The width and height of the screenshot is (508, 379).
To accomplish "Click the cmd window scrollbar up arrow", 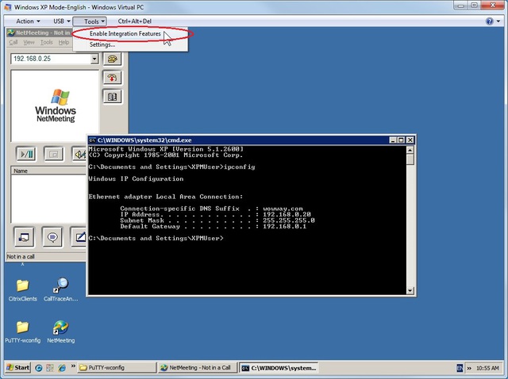I will coord(410,150).
